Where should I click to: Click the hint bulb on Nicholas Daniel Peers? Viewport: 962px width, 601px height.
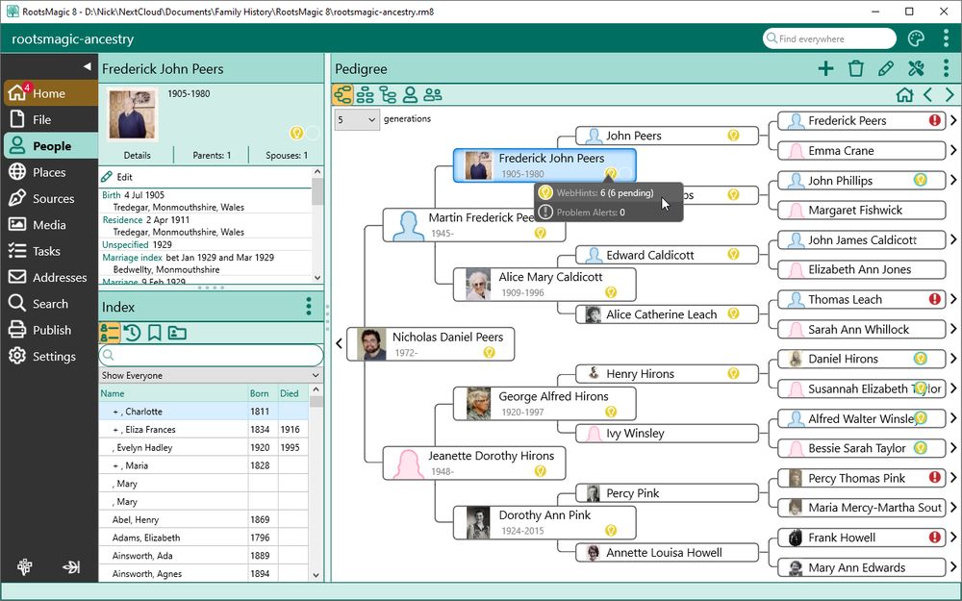pyautogui.click(x=489, y=352)
